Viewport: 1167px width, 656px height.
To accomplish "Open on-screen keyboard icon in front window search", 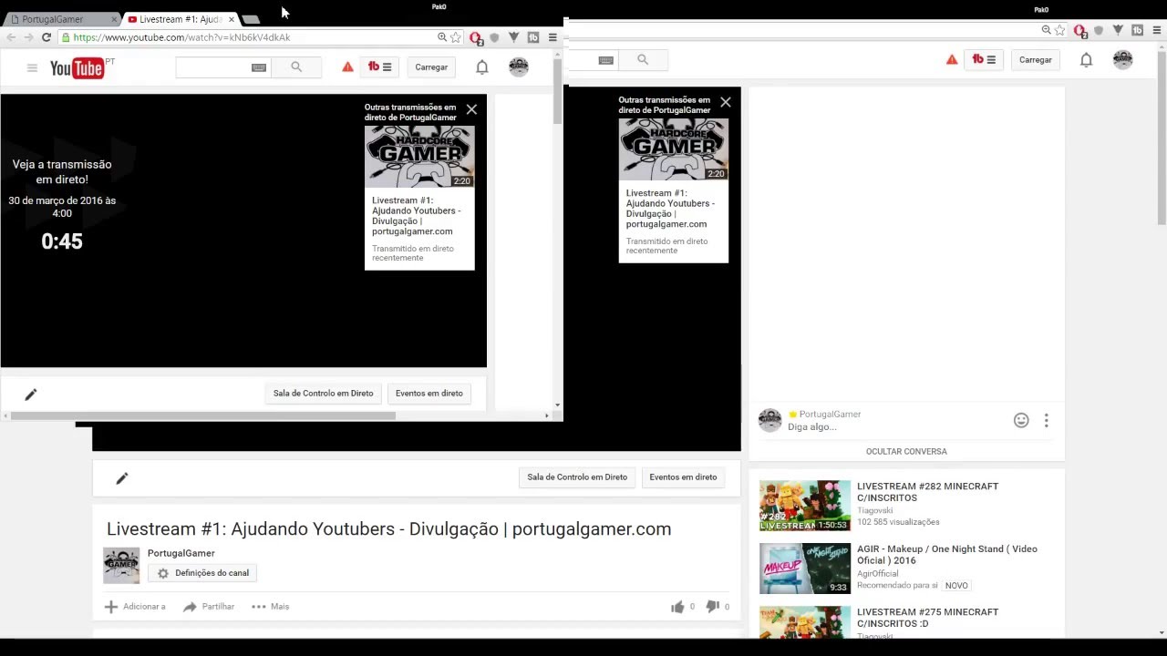I will pos(259,67).
